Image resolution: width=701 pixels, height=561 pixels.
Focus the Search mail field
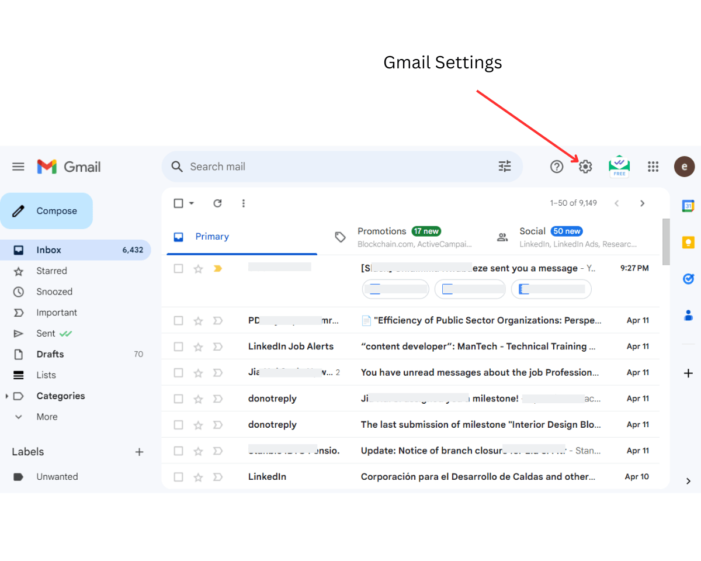tap(342, 167)
